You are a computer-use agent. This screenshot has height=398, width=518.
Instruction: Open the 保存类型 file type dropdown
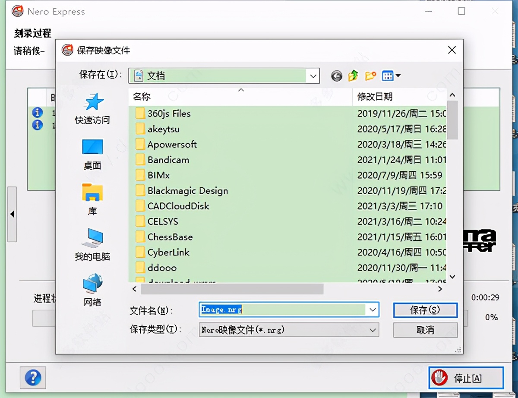[x=373, y=330]
